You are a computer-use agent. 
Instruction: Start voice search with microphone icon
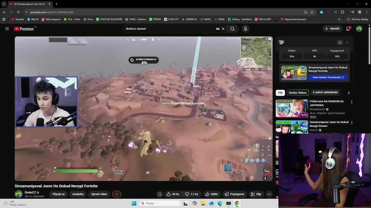pyautogui.click(x=245, y=29)
